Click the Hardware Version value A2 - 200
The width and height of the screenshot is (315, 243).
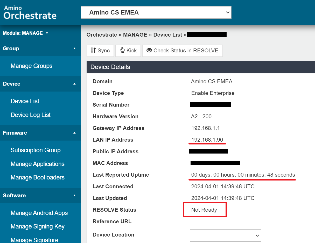point(201,116)
